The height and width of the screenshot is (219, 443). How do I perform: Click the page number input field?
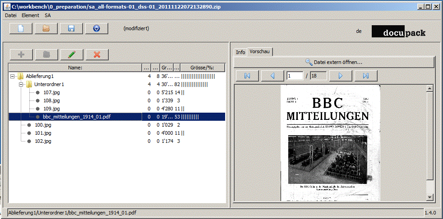pos(295,76)
